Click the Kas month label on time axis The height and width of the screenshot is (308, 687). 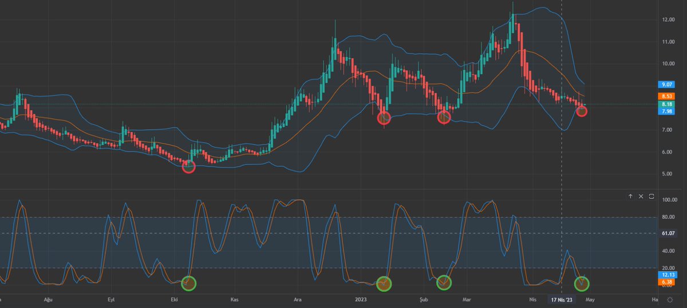pos(234,299)
